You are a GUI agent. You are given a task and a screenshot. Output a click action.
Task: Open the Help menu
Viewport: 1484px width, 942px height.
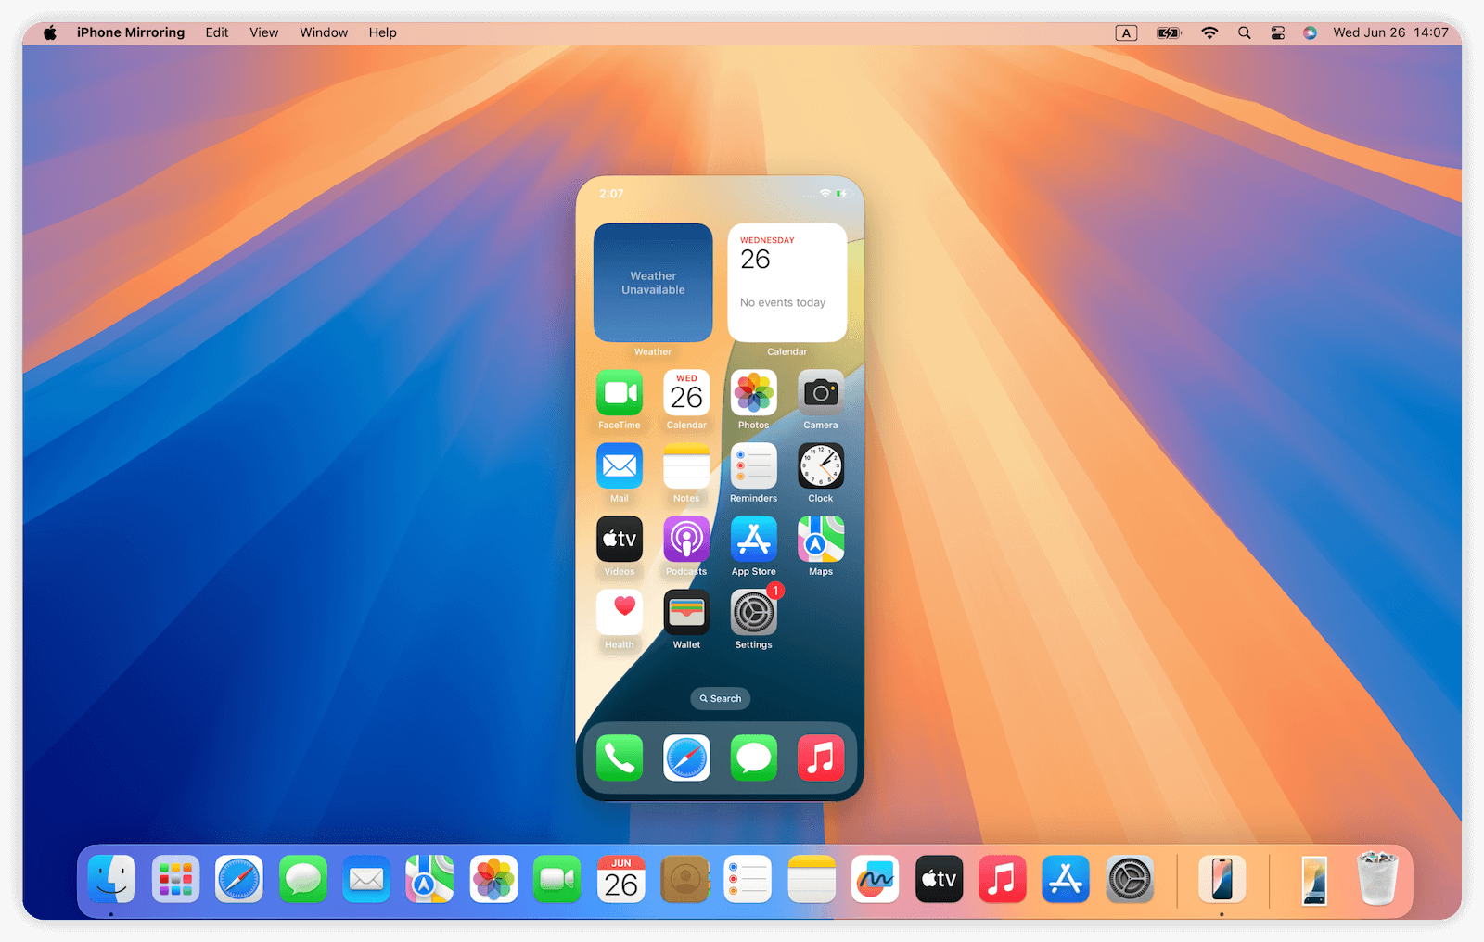(x=383, y=32)
